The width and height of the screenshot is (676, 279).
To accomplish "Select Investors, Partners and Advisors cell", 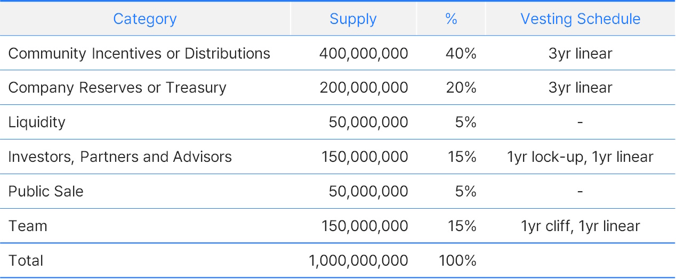I will (120, 157).
